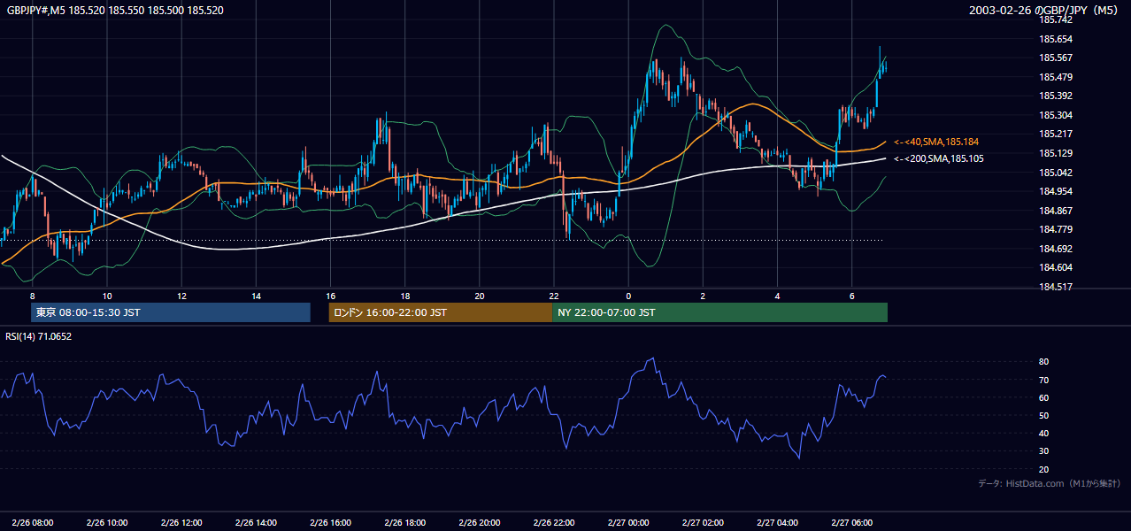The width and height of the screenshot is (1131, 531).
Task: Click price level 185.042 on the axis
Action: (1056, 173)
